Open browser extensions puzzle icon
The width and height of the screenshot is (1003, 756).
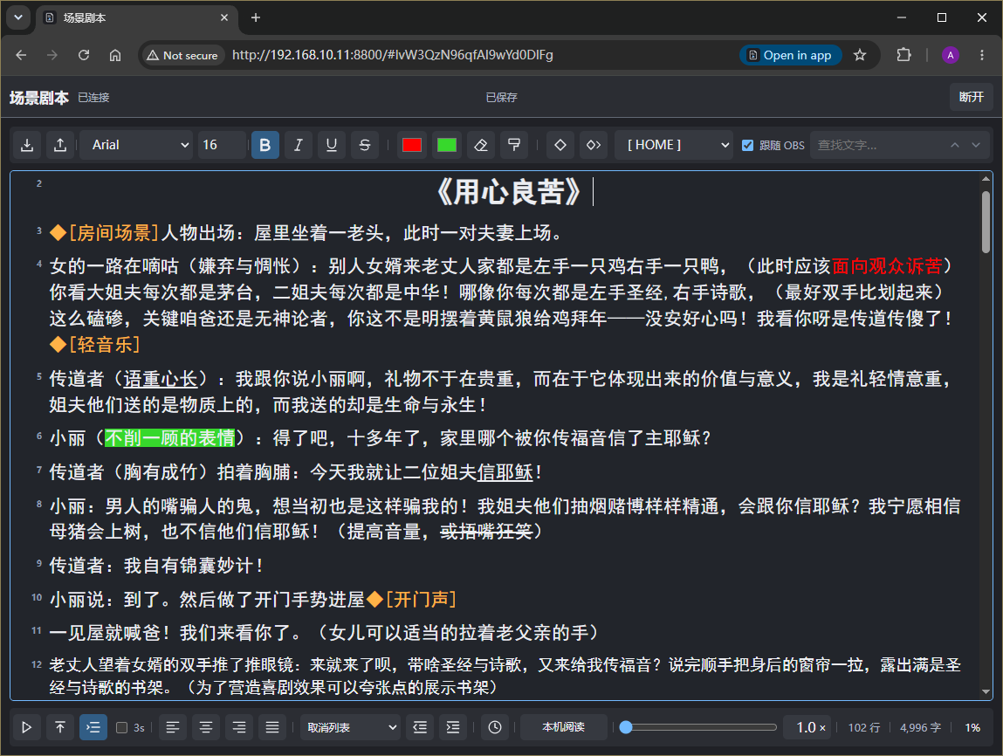(x=903, y=55)
